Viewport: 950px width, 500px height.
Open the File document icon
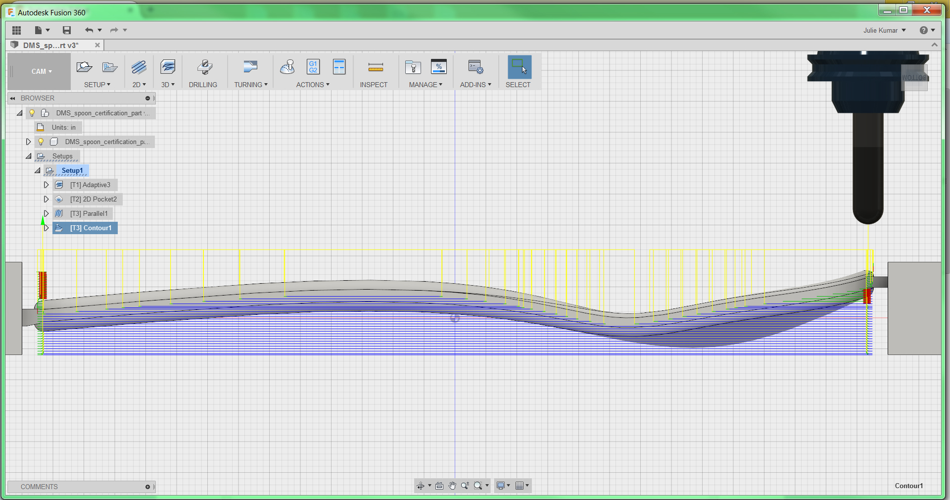coord(38,30)
